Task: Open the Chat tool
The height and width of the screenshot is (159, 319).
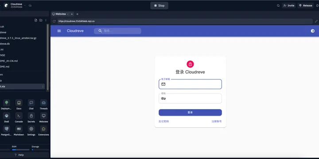Action: click(x=31, y=103)
